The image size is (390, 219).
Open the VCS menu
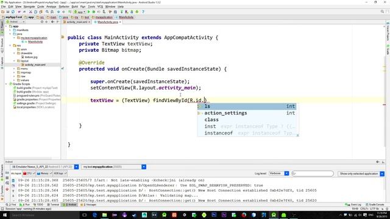click(x=100, y=7)
